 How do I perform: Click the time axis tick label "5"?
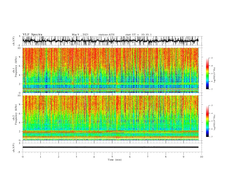point(112,157)
